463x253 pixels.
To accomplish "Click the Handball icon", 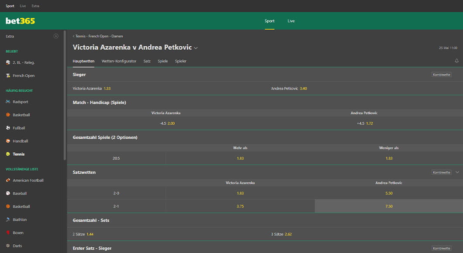I will pos(8,141).
